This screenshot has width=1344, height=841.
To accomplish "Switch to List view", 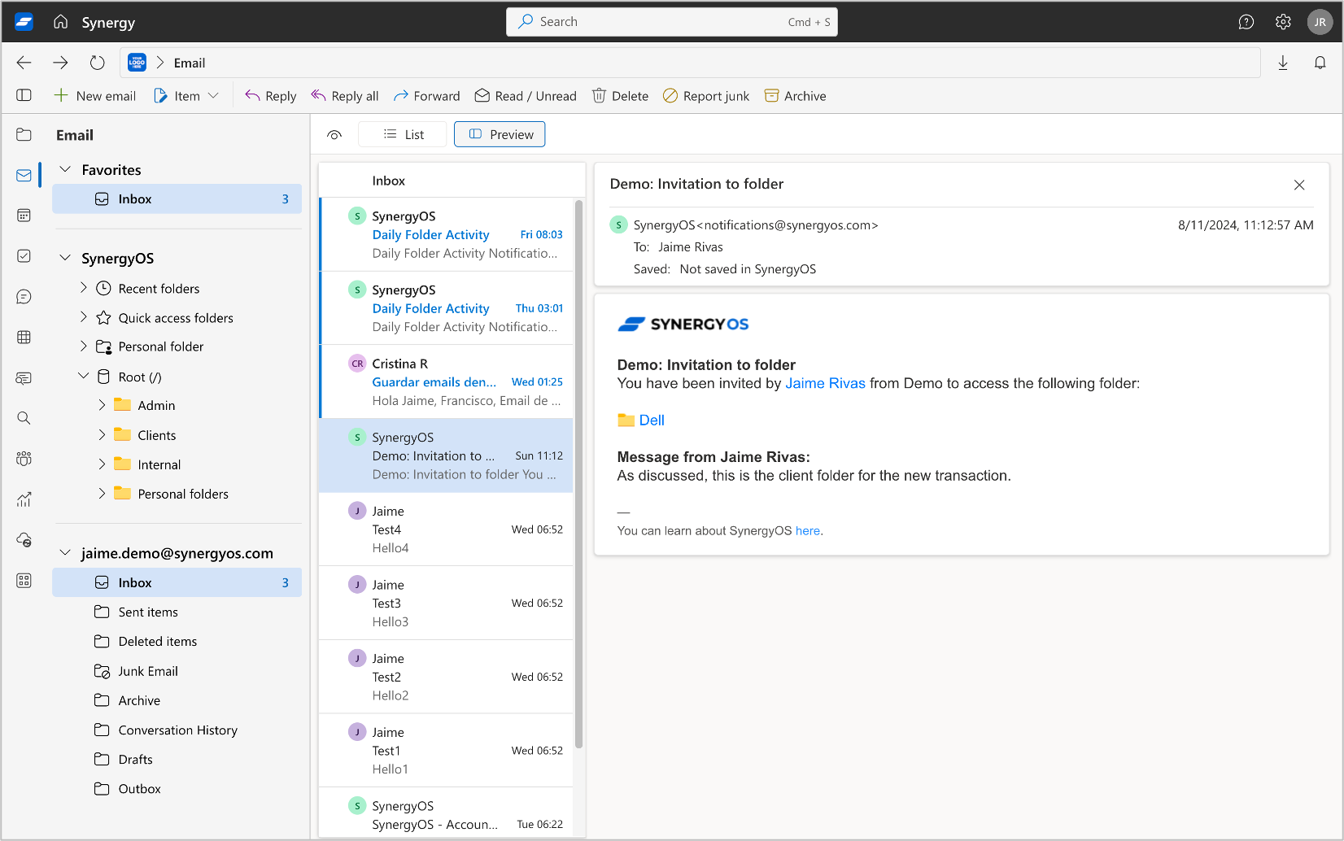I will (403, 134).
